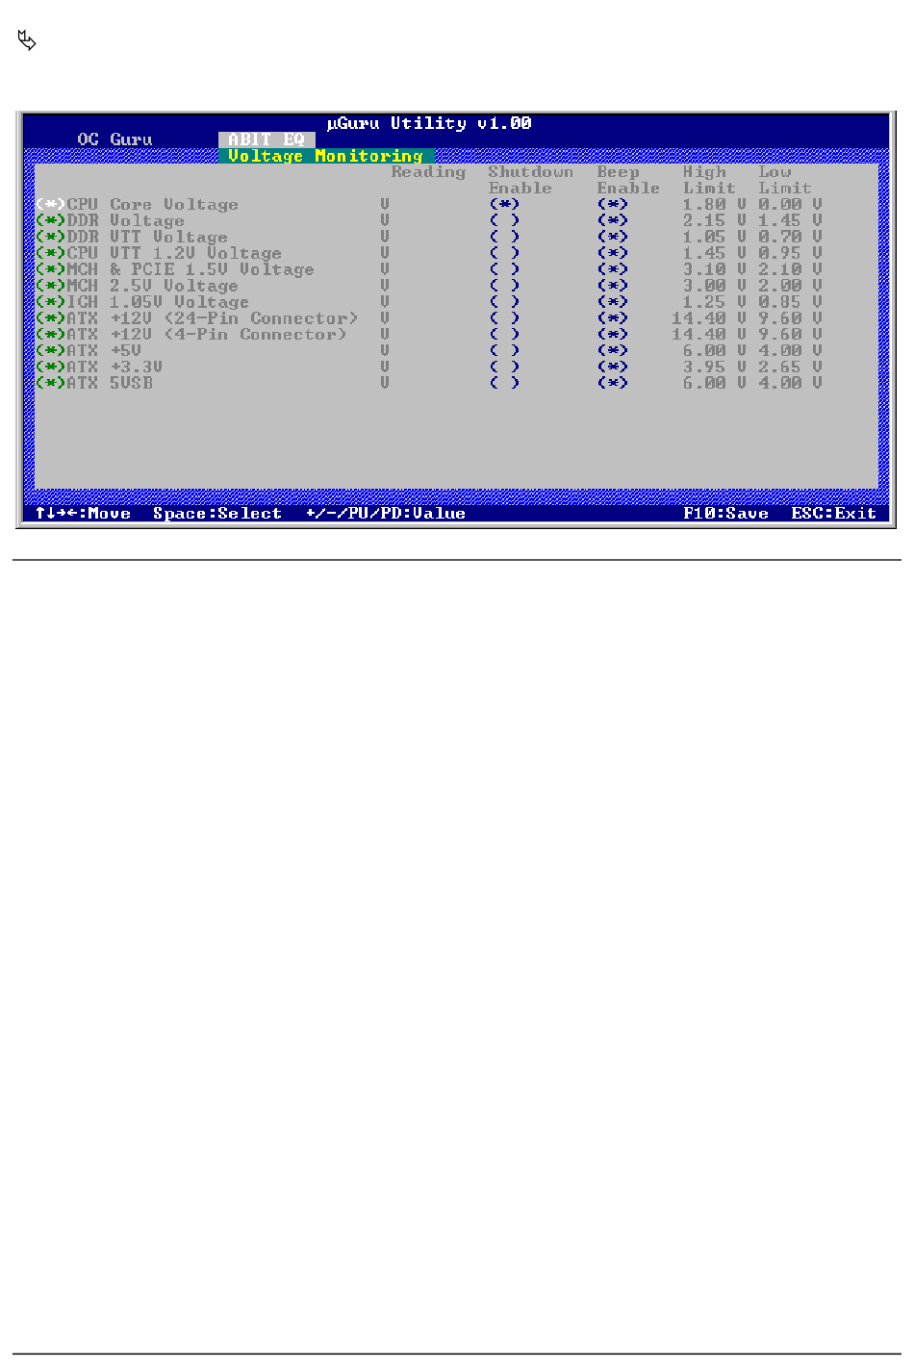Toggle monitoring checkbox for ATX 5VSB

[50, 383]
